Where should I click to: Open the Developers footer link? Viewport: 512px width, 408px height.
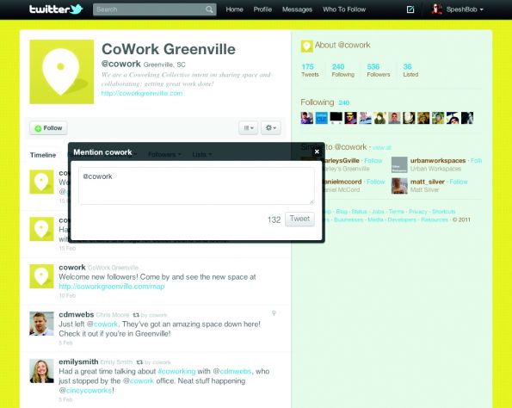(402, 219)
